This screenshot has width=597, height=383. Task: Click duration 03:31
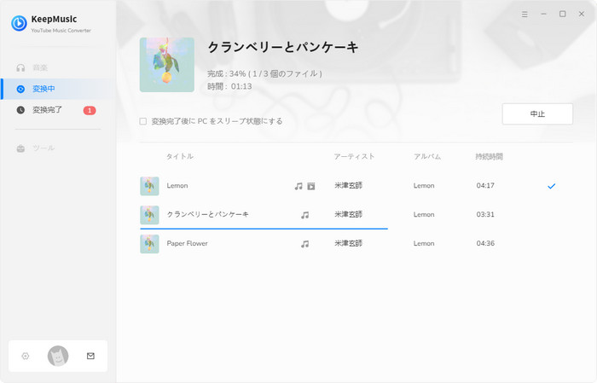485,215
